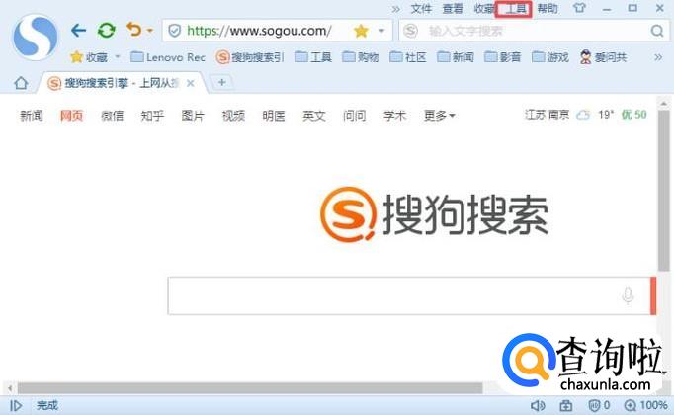
Task: Click the 图片 search category link
Action: pyautogui.click(x=193, y=116)
